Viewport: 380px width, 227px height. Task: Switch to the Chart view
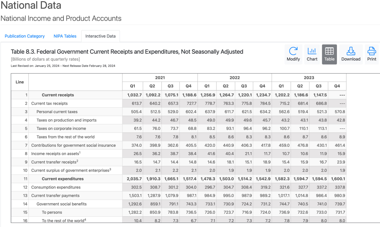(x=312, y=55)
